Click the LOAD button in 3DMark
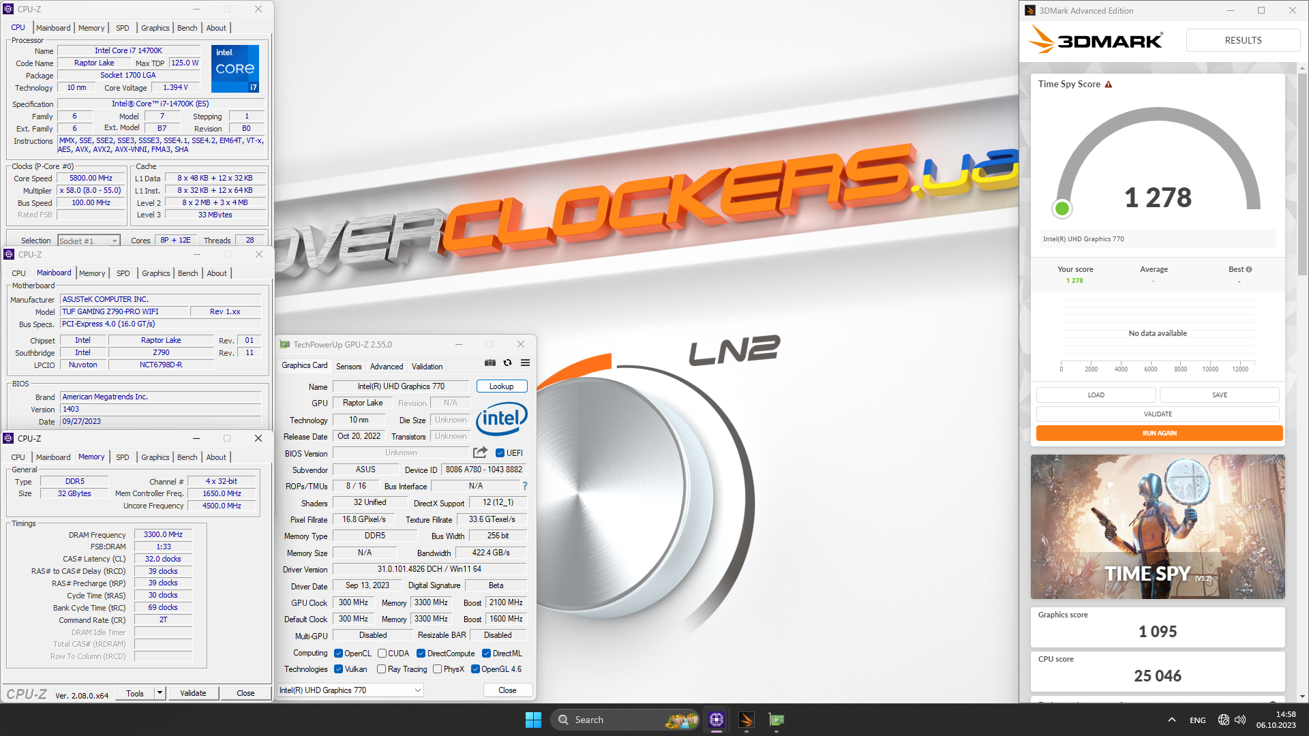Image resolution: width=1309 pixels, height=736 pixels. (1096, 395)
